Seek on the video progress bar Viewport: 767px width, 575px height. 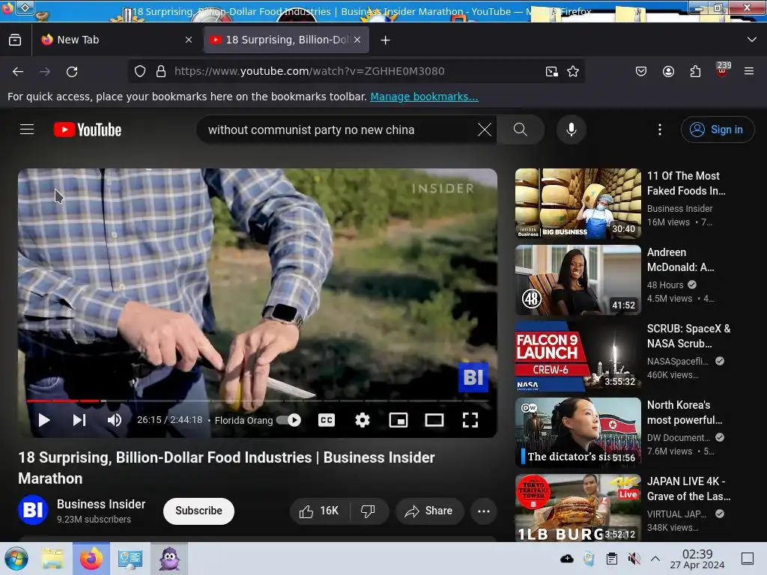tap(258, 401)
